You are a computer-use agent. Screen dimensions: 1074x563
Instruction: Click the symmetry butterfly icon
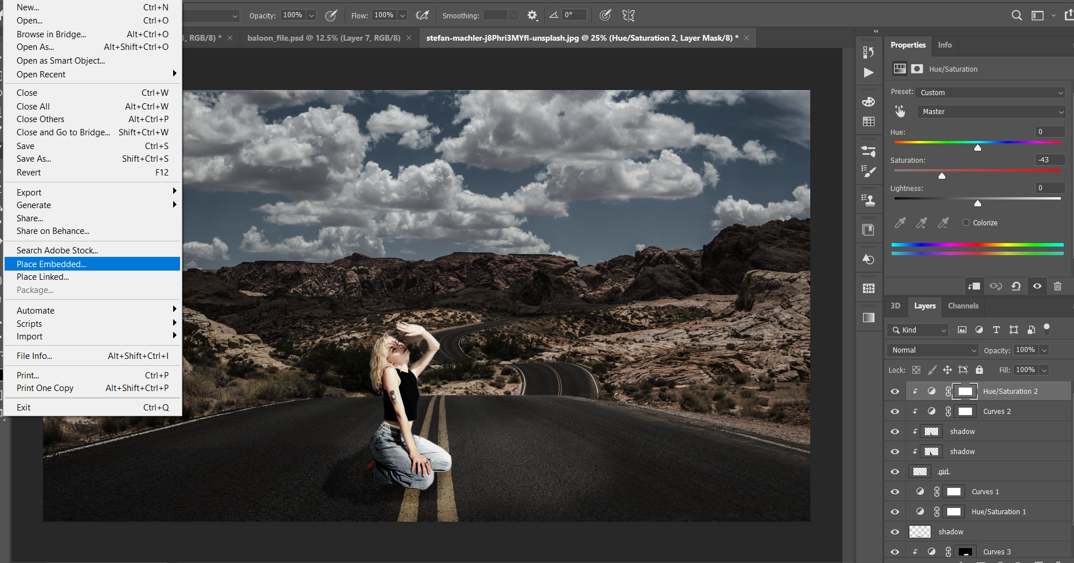[628, 15]
